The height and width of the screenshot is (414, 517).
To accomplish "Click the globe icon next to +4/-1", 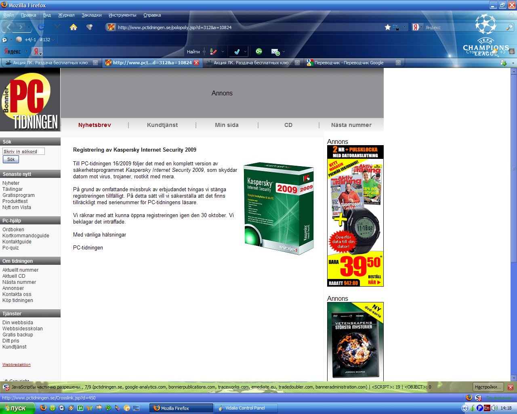I will (x=19, y=40).
